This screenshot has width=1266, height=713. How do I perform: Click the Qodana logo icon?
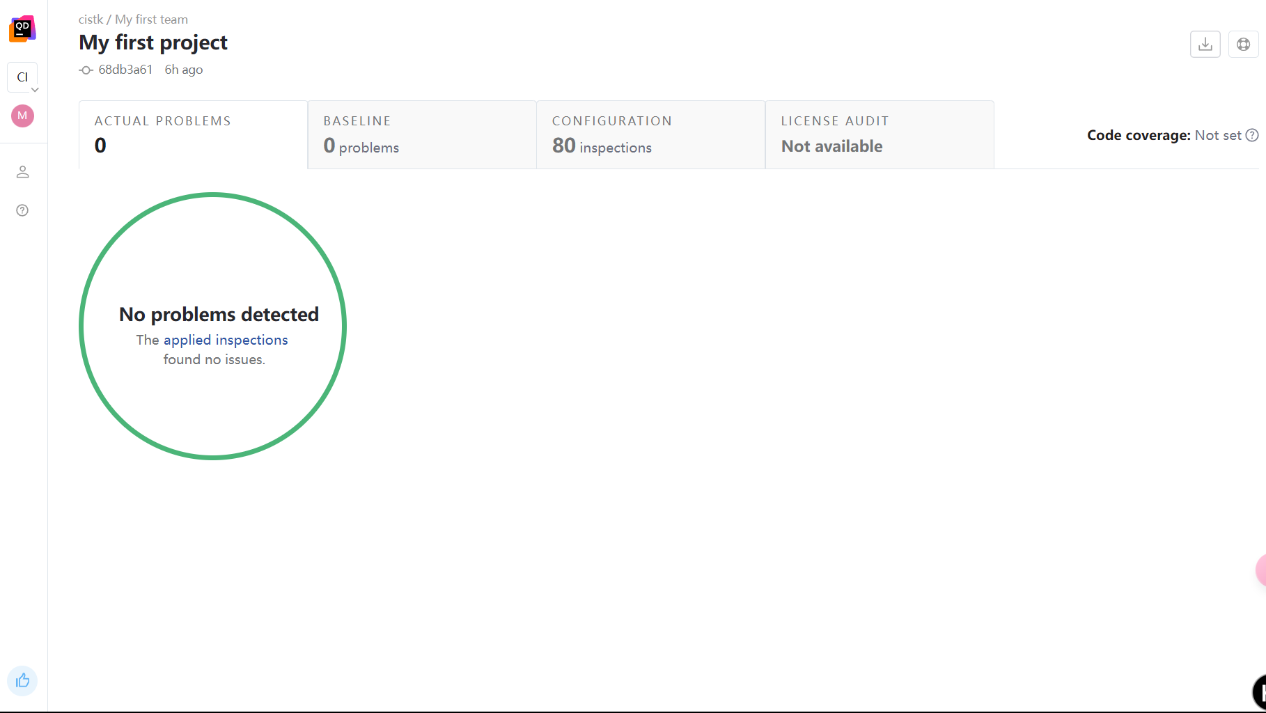pos(22,29)
